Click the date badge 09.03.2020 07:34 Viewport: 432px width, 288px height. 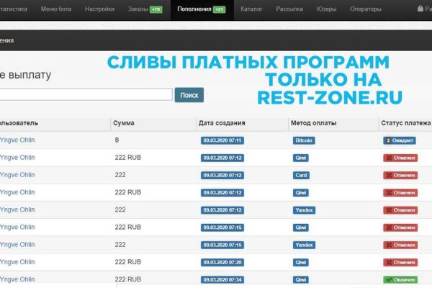(x=222, y=279)
